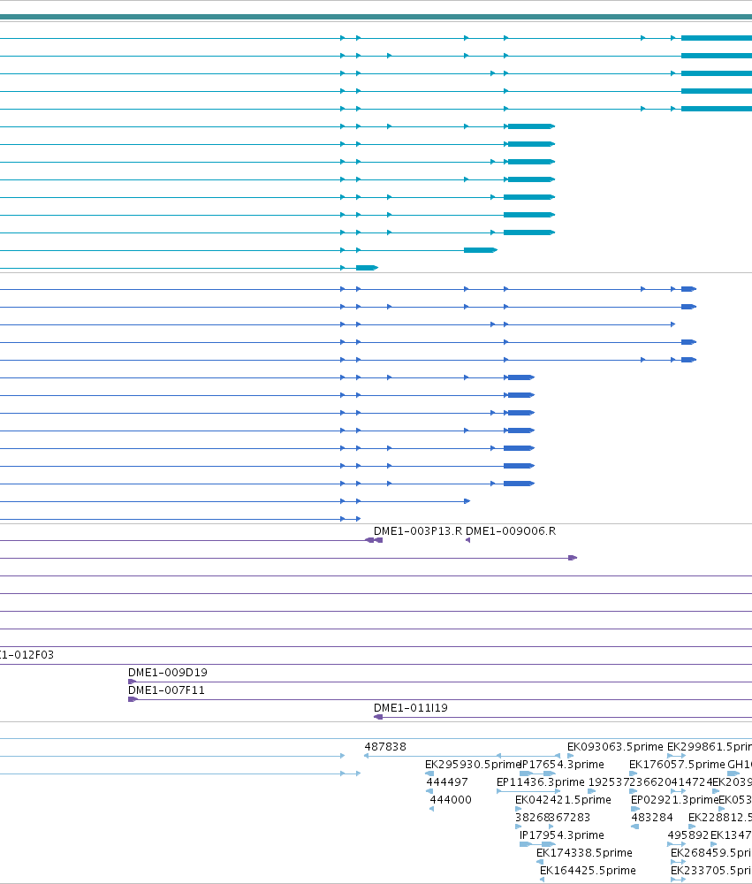Select the purple arrow glyph under DME1-007F11
This screenshot has height=884, width=752.
tap(133, 699)
